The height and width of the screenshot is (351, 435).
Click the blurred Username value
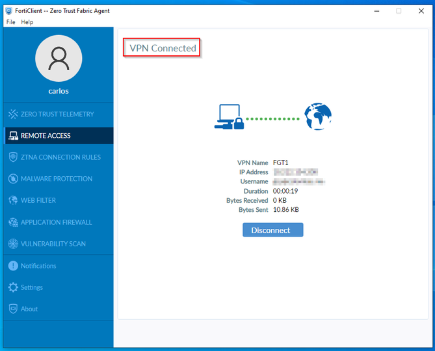[x=299, y=181]
